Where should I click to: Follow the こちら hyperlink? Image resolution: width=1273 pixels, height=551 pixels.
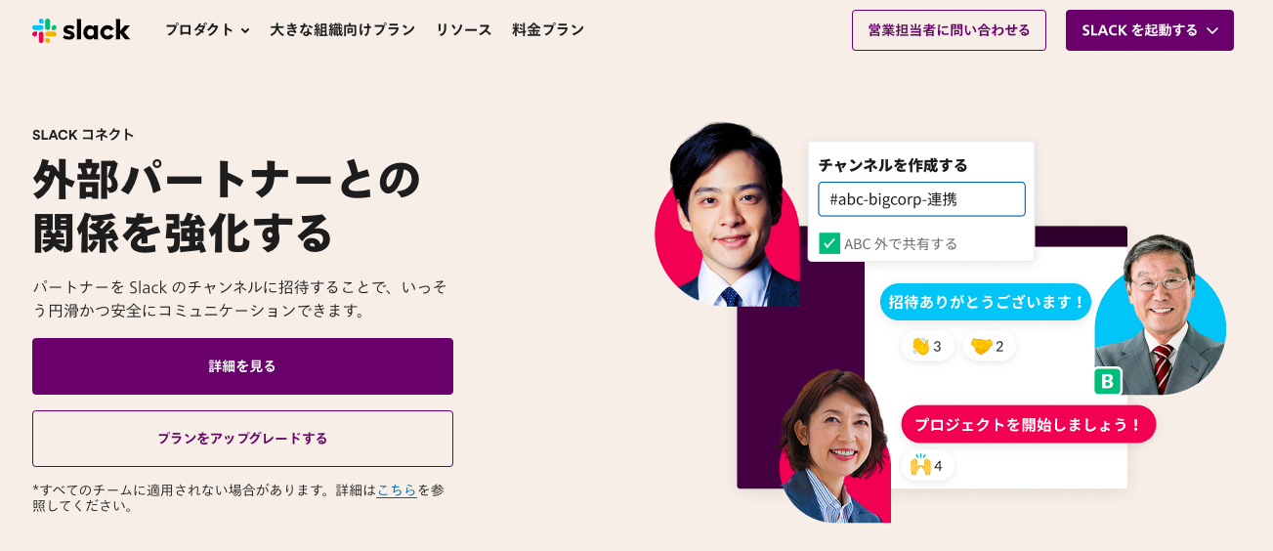[397, 490]
